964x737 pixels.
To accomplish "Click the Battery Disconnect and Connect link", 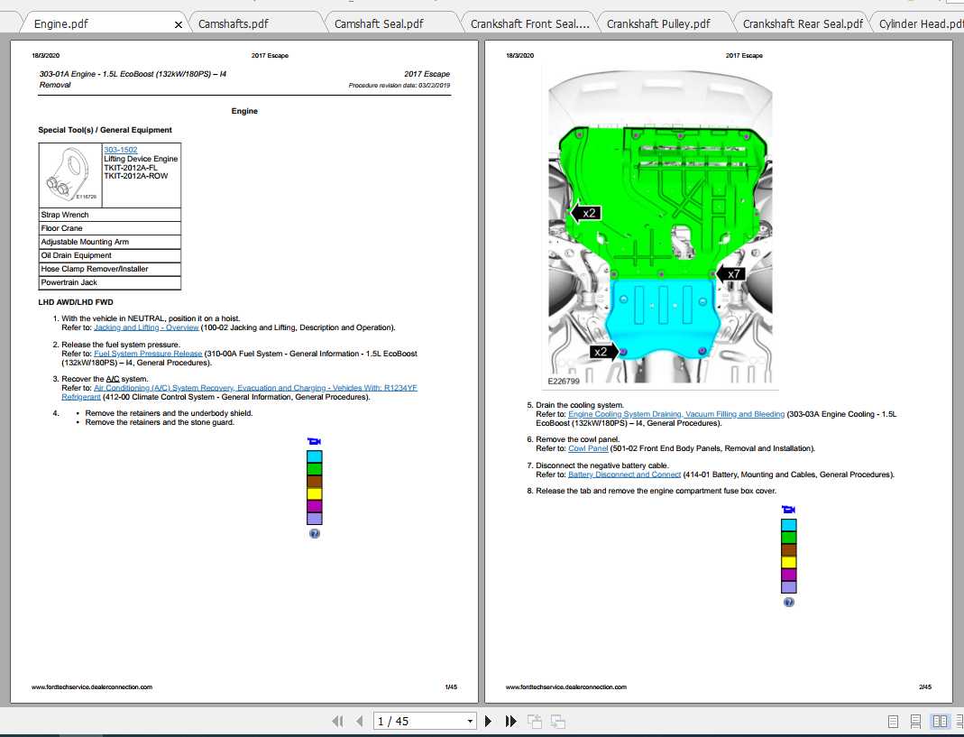I will click(624, 474).
